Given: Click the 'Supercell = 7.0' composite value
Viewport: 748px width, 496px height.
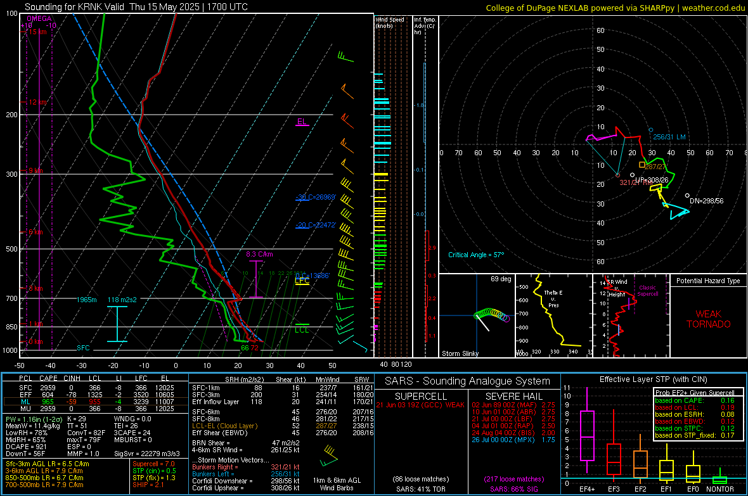Looking at the screenshot, I should coord(153,464).
